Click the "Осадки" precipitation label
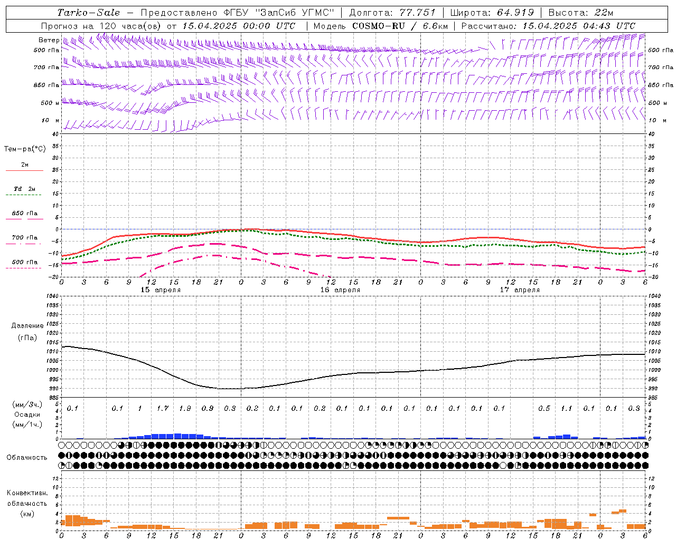This screenshot has height=540, width=676. click(27, 414)
